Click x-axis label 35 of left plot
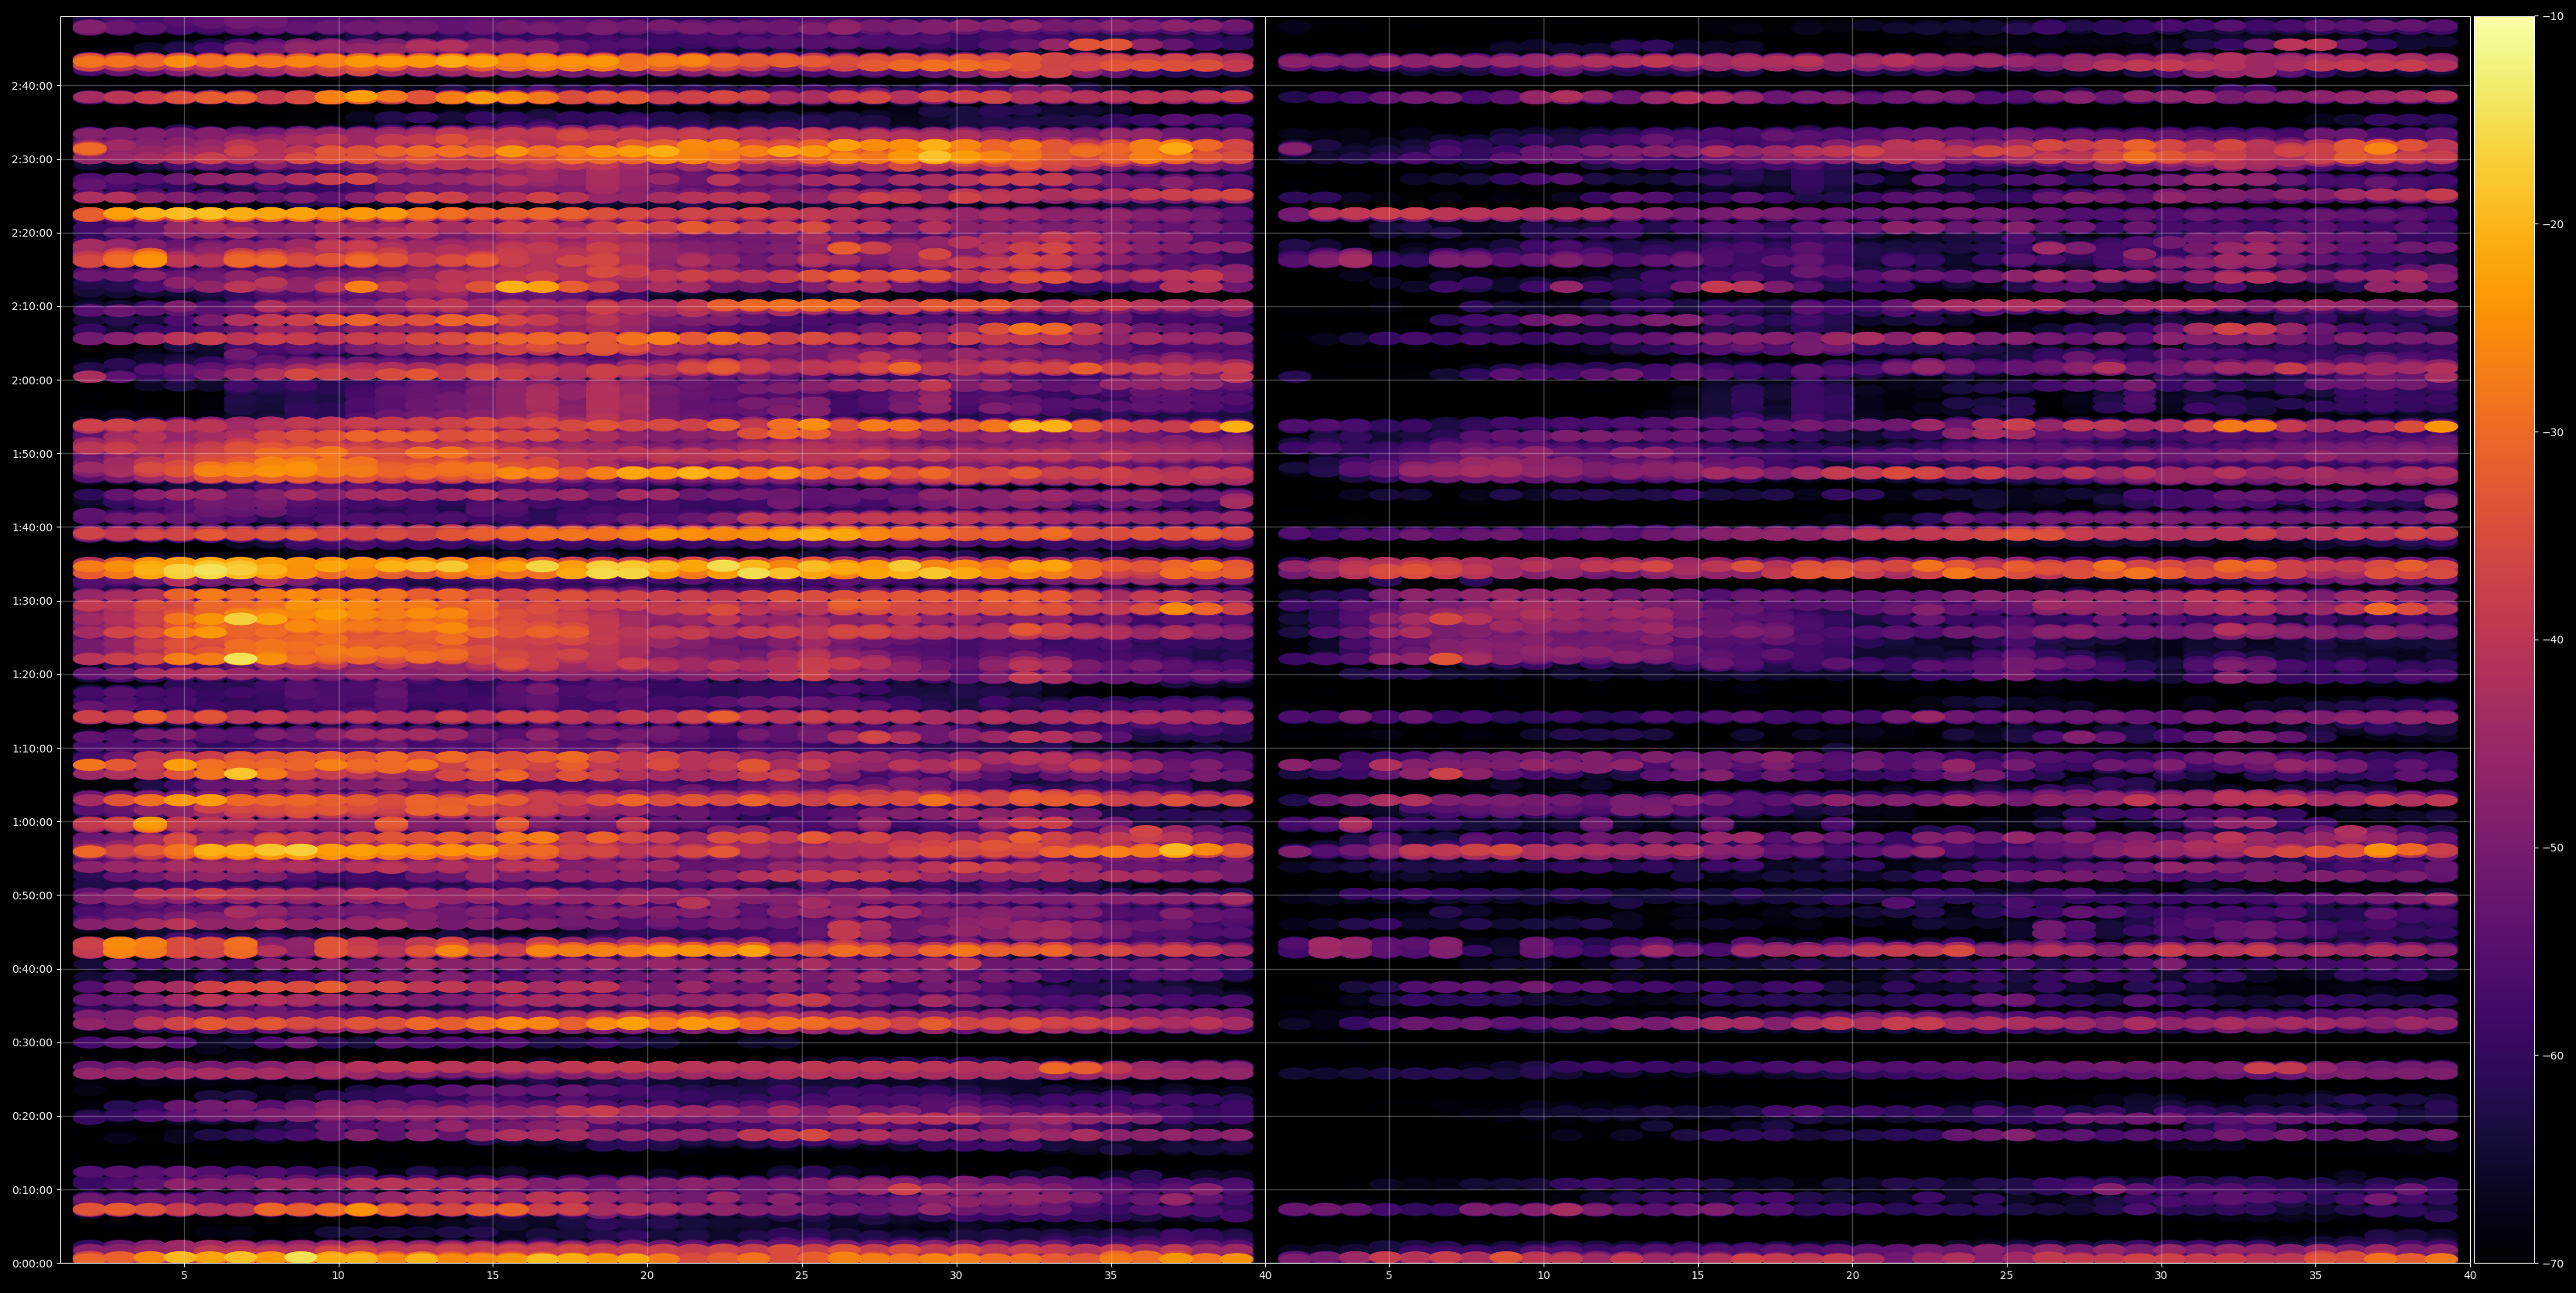This screenshot has height=1293, width=2576. click(x=1111, y=1276)
